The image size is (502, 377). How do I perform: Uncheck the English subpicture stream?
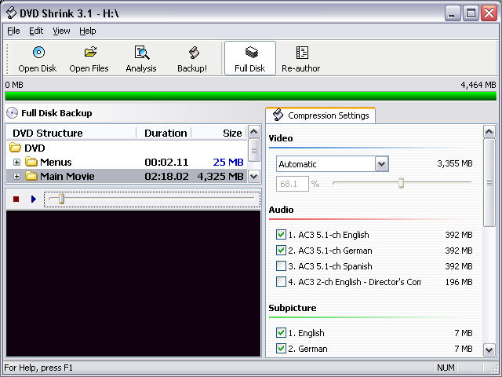(281, 333)
